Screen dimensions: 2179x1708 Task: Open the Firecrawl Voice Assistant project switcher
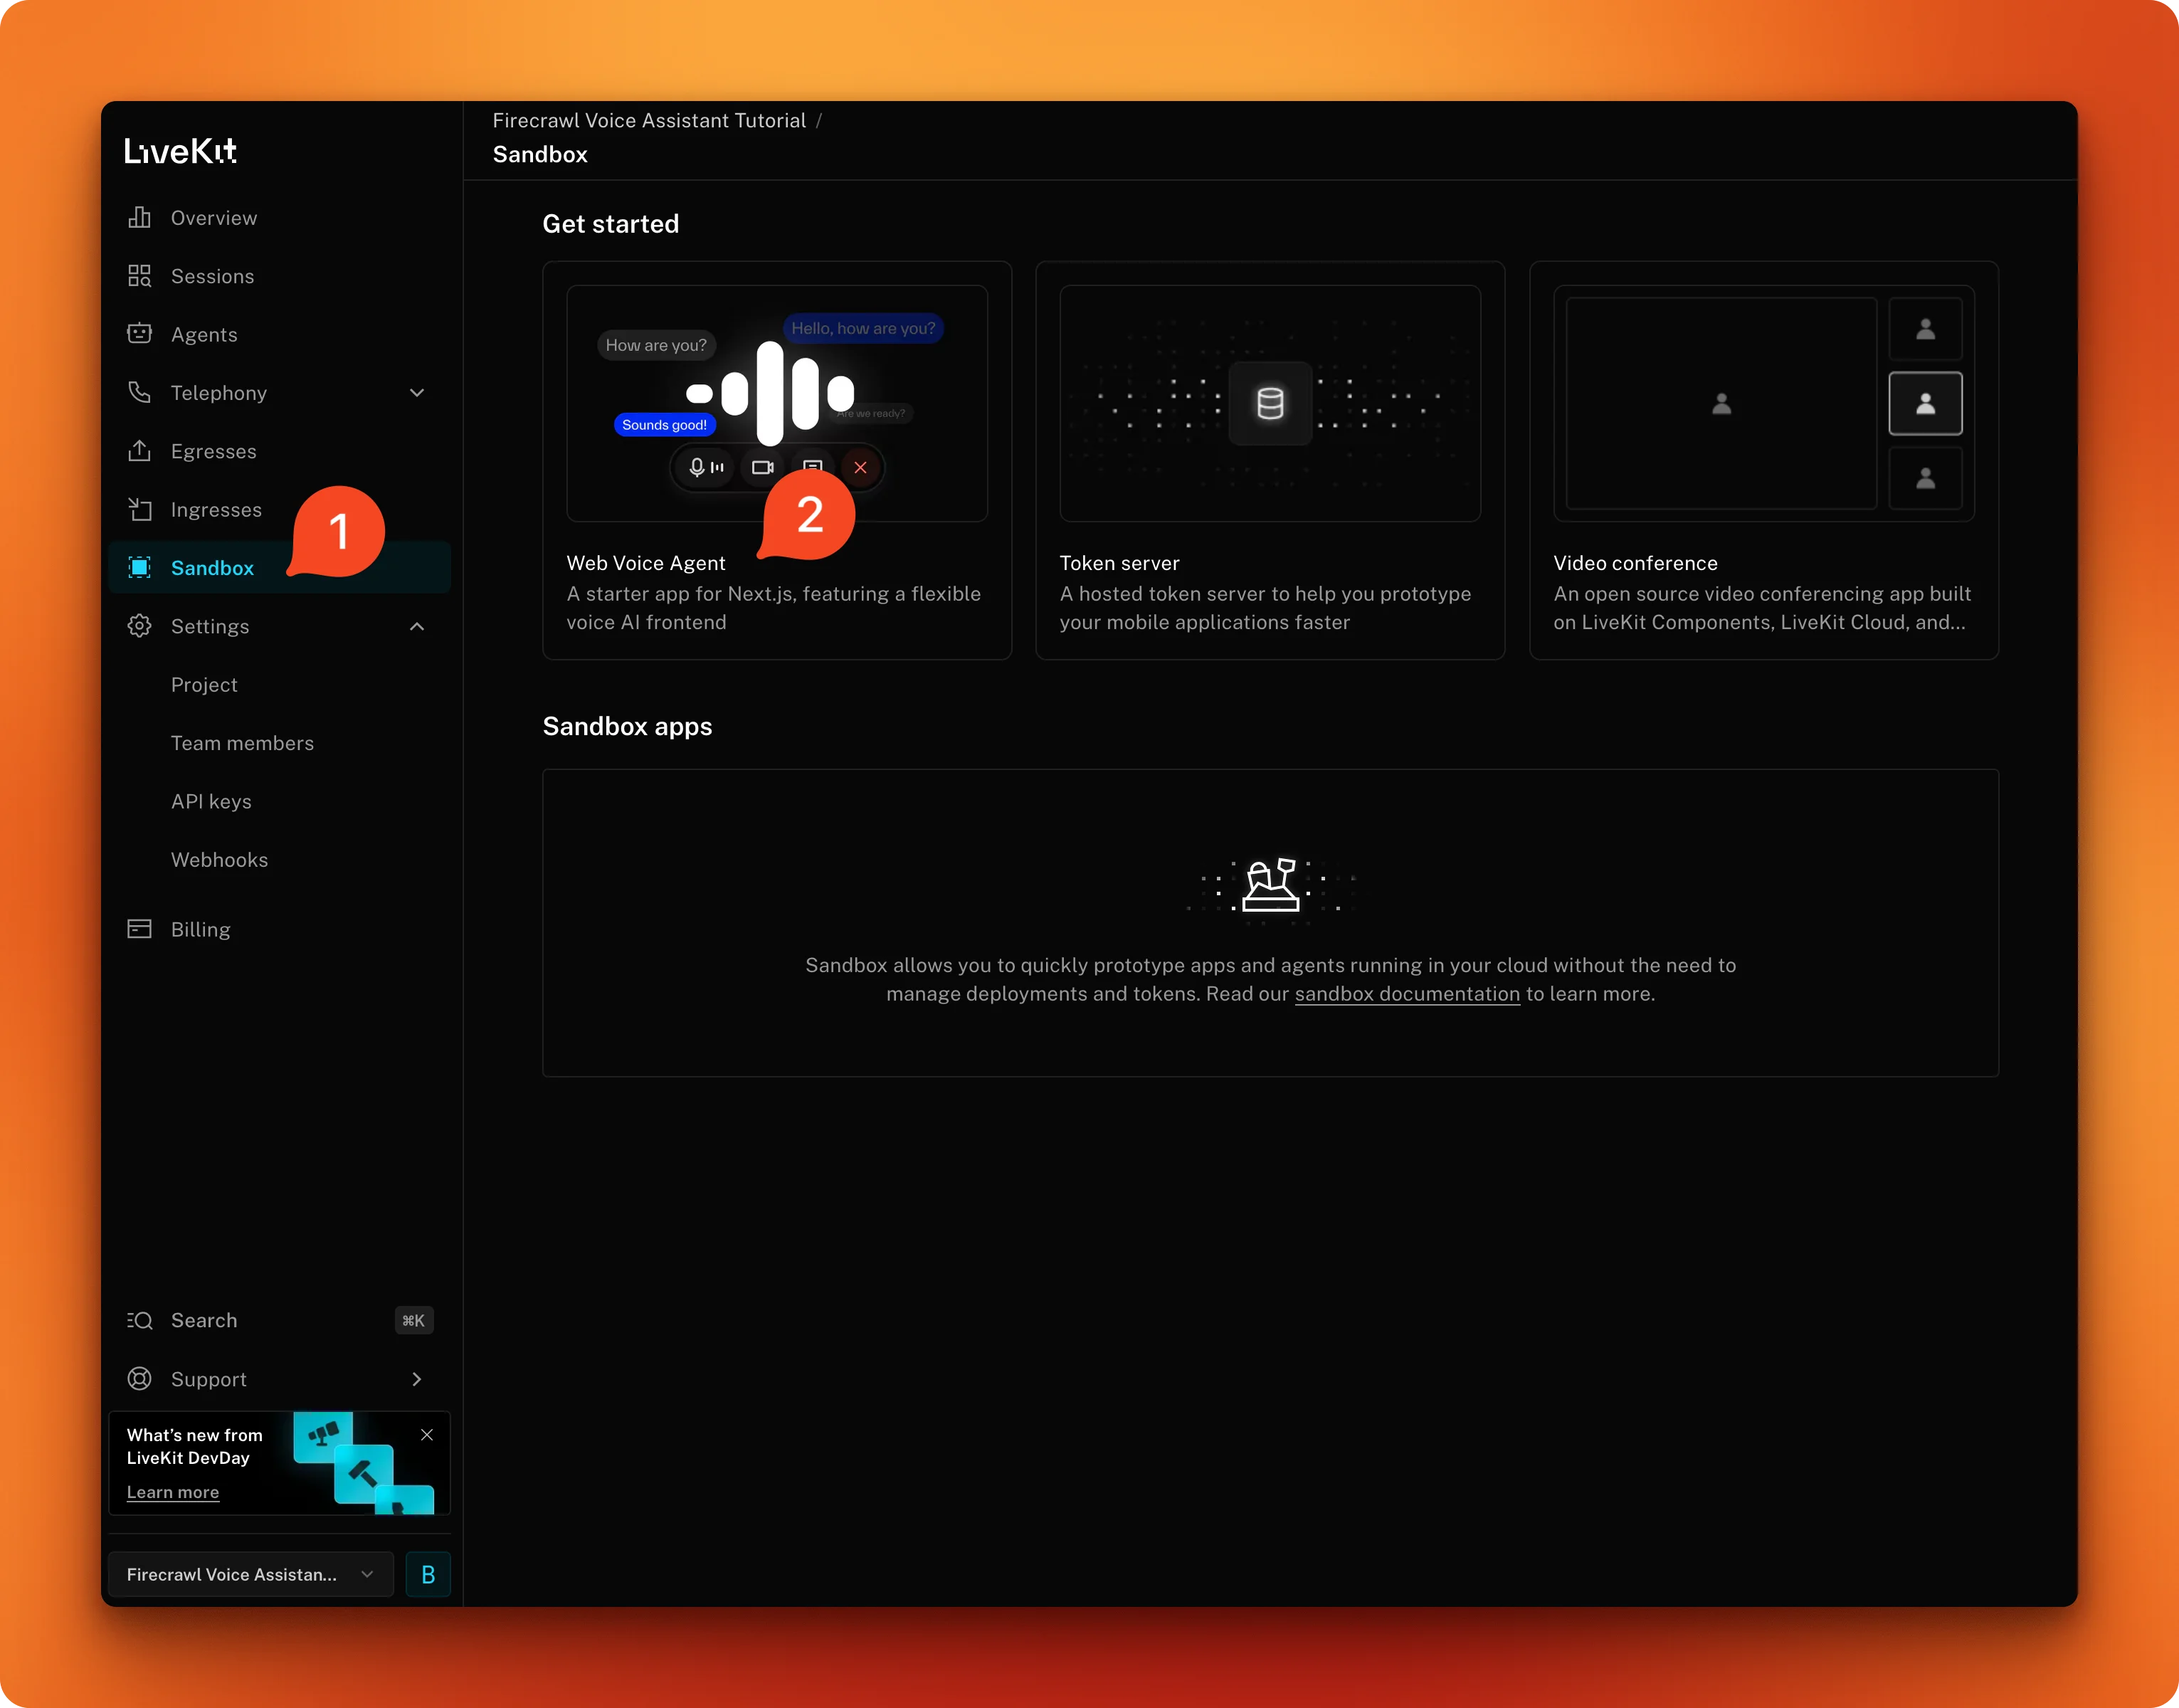pyautogui.click(x=248, y=1574)
